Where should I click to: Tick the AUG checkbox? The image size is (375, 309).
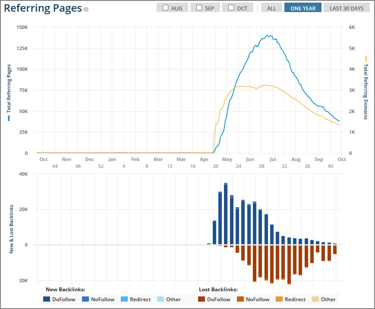pyautogui.click(x=165, y=8)
